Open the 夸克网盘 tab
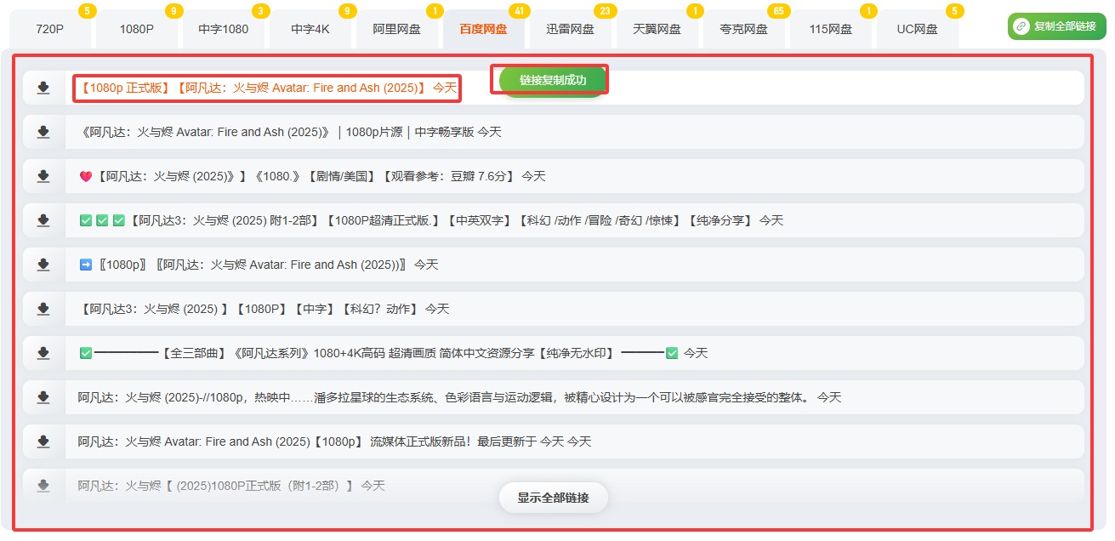The image size is (1115, 541). pos(743,29)
